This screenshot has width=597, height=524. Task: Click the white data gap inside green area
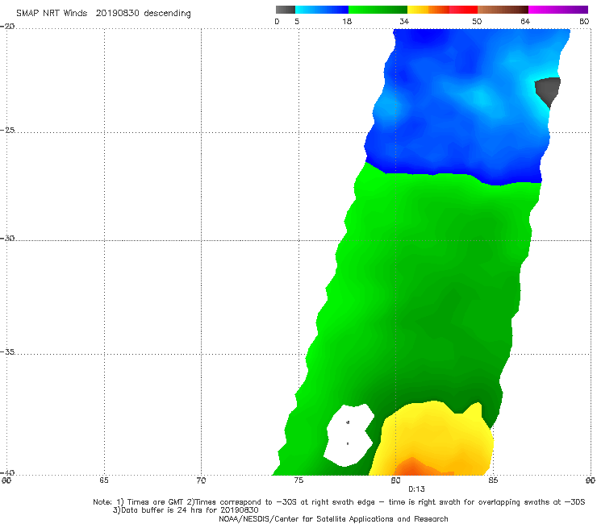point(348,435)
